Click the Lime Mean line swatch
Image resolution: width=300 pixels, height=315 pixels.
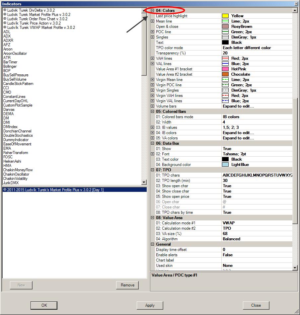(x=225, y=21)
